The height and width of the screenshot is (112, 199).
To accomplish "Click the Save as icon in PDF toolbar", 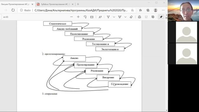I will coord(153,17).
